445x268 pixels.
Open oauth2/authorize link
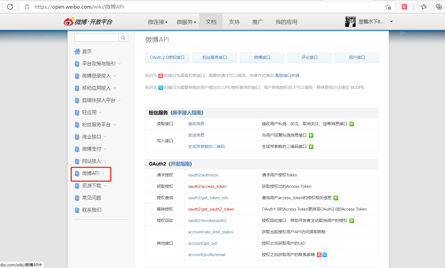click(x=203, y=175)
